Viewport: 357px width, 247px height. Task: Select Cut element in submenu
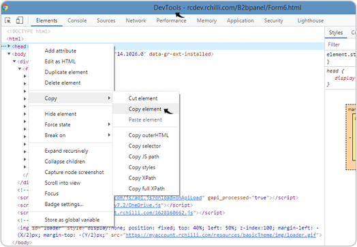click(143, 98)
